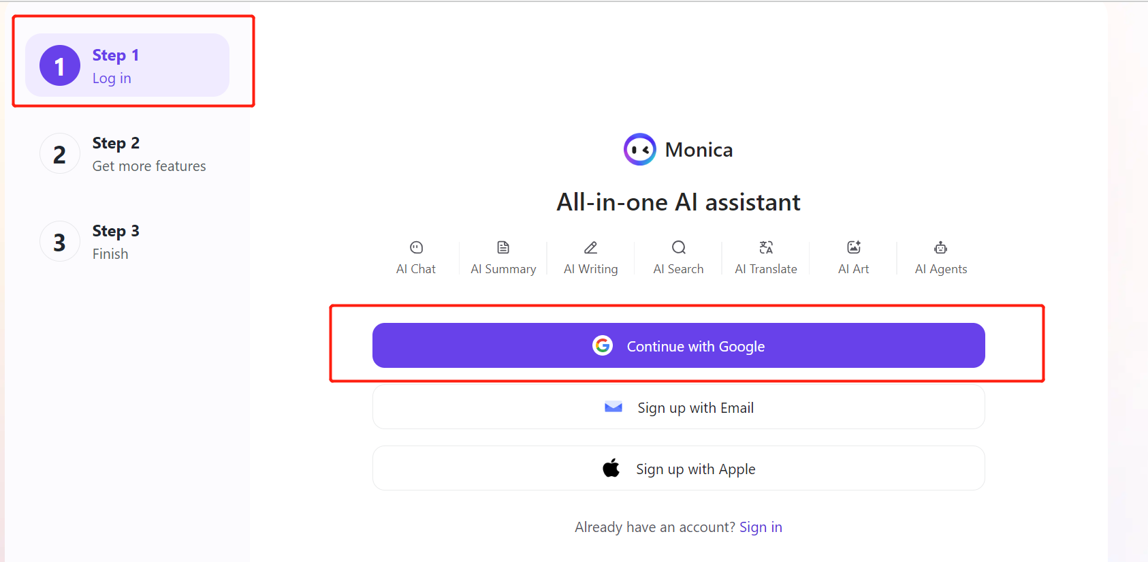Click the Monica logo icon

[640, 149]
